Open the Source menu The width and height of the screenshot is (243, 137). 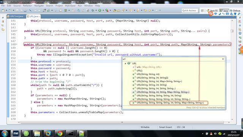click(x=17, y=6)
